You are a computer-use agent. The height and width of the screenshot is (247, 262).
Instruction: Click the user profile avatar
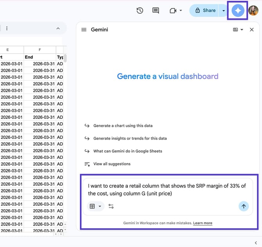[x=253, y=11]
